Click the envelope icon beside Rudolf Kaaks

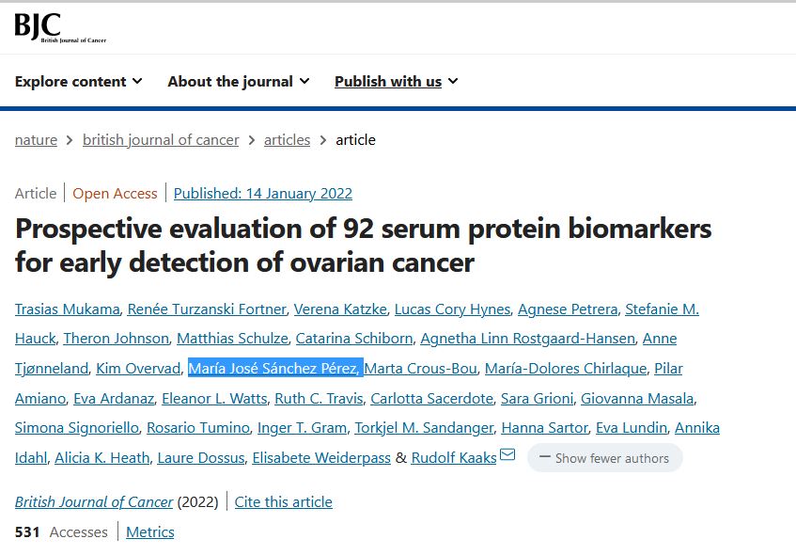click(507, 456)
